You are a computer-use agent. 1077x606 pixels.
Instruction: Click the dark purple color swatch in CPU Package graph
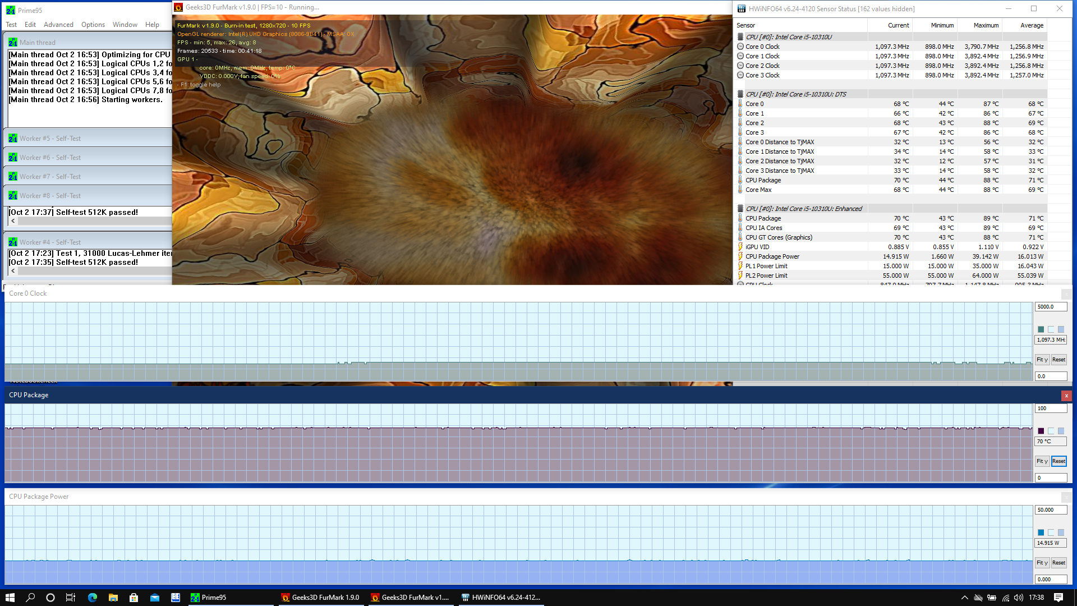[1041, 431]
